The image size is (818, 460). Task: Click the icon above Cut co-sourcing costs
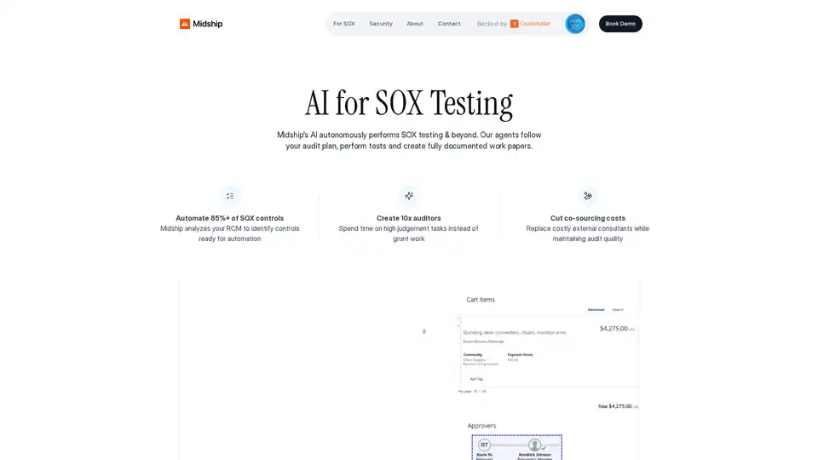click(x=587, y=196)
